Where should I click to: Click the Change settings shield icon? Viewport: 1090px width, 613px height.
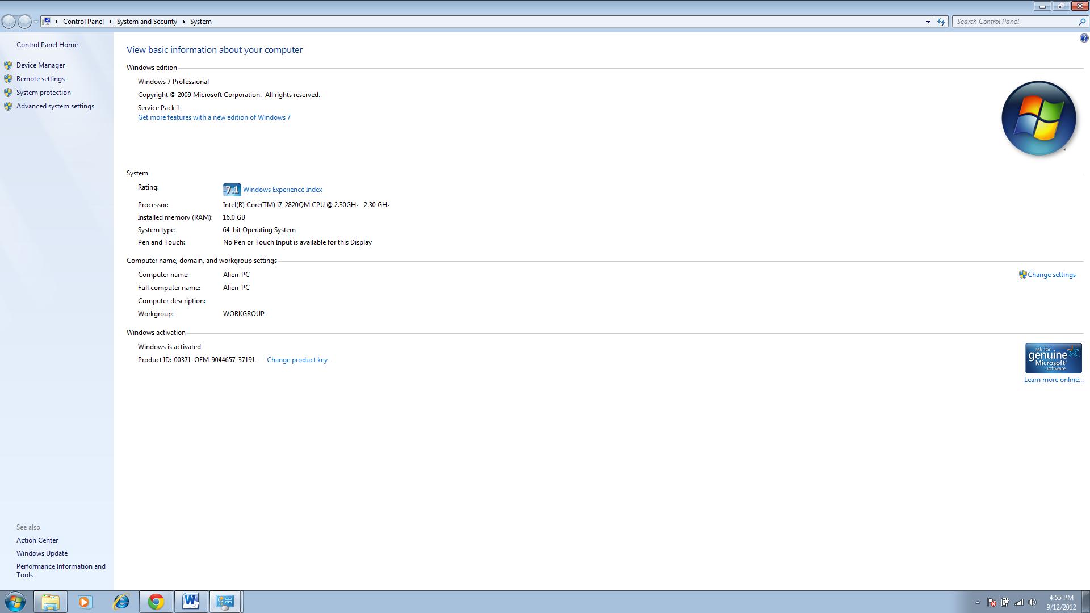[x=1022, y=275]
